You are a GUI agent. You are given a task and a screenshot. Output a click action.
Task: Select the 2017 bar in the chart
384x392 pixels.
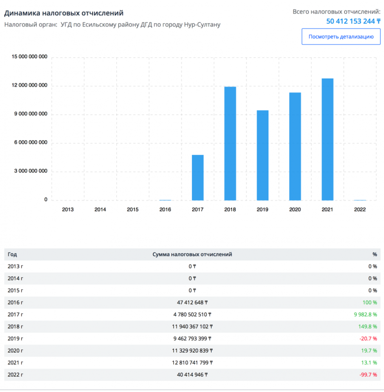click(197, 178)
